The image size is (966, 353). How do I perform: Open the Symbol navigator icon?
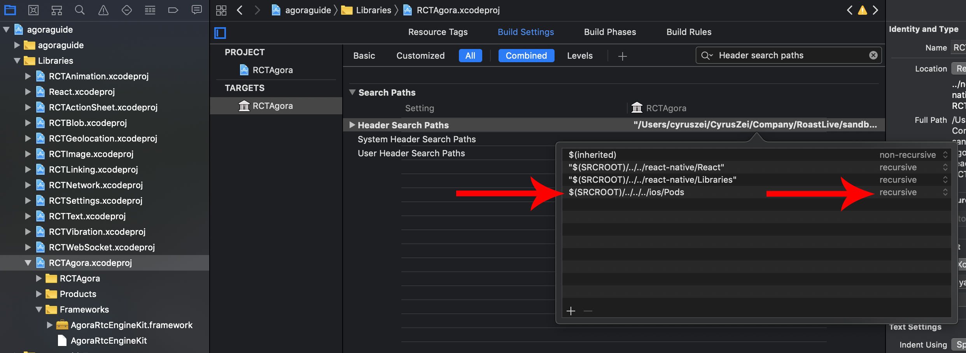tap(57, 10)
